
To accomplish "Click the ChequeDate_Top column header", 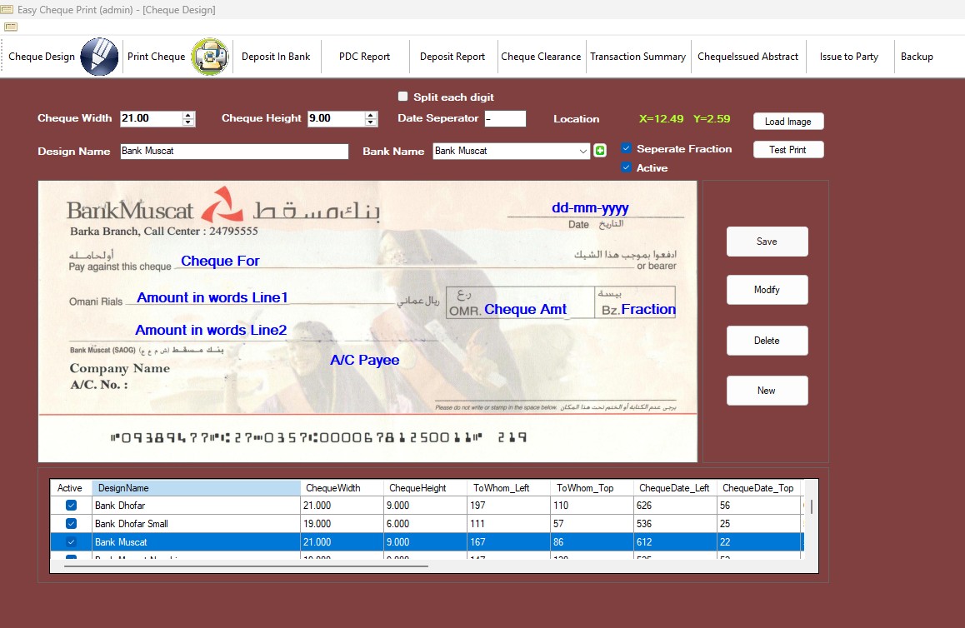I will pos(759,488).
